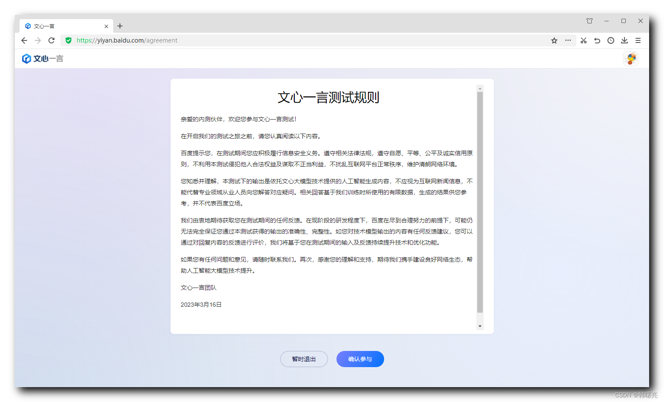Open browsing history clock icon
The height and width of the screenshot is (402, 664).
pyautogui.click(x=611, y=40)
